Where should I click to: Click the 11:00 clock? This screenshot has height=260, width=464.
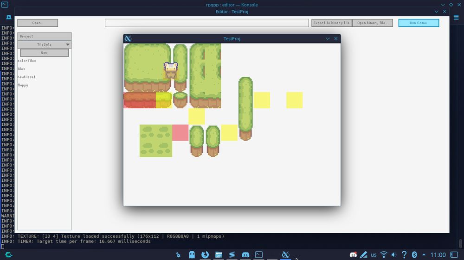pos(438,255)
